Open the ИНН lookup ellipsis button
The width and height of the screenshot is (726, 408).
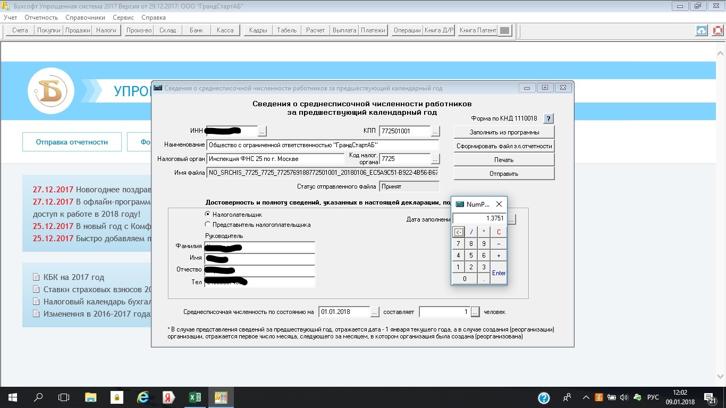pyautogui.click(x=262, y=131)
